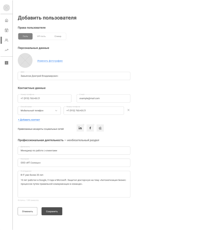The image size is (206, 230).
Task: Click the Изменить фотографию link
Action: [x=50, y=61]
